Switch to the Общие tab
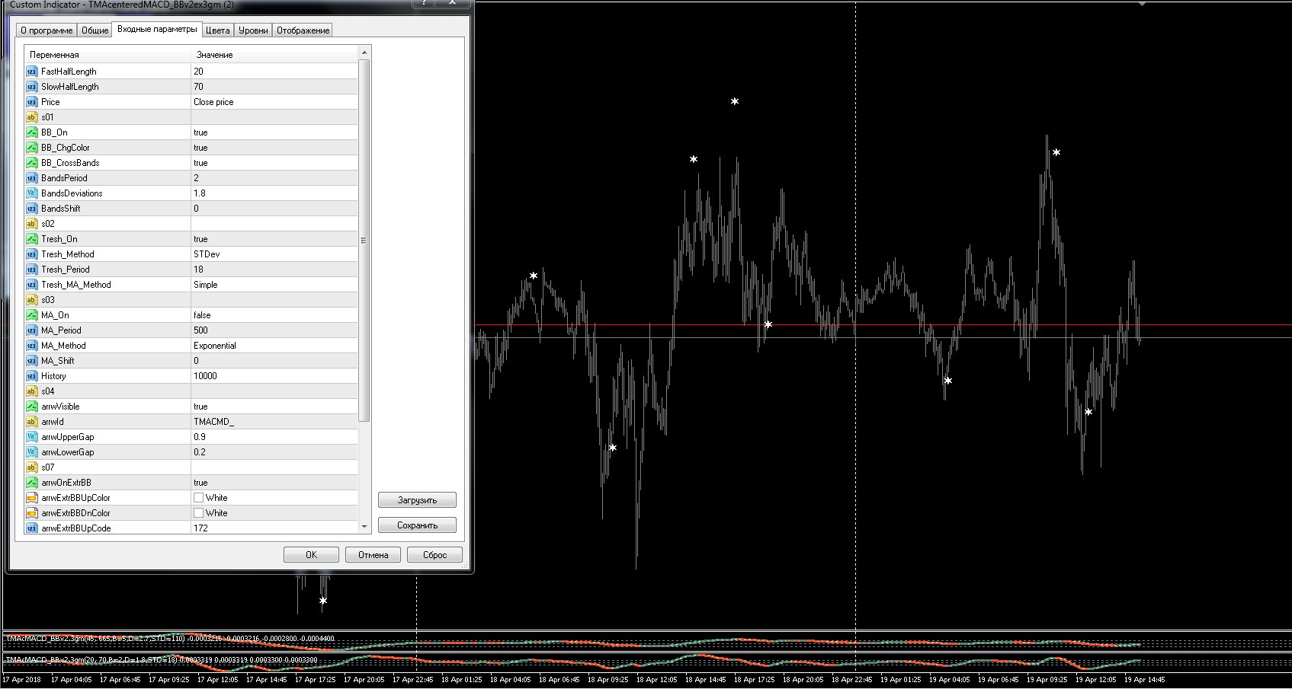The height and width of the screenshot is (689, 1292). tap(95, 30)
